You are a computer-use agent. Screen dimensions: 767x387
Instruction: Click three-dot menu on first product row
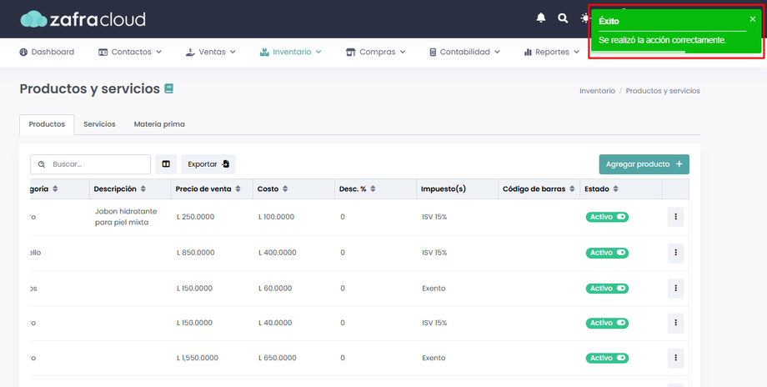pos(675,217)
